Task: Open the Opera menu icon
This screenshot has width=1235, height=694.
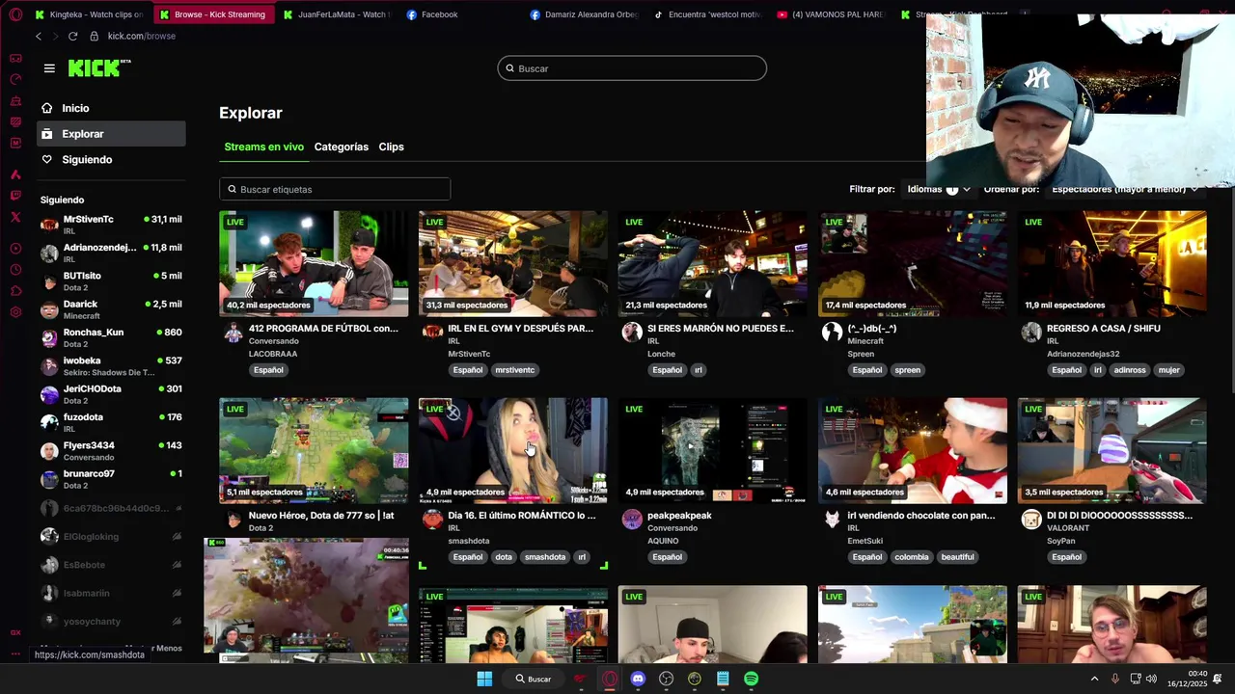Action: pos(15,14)
